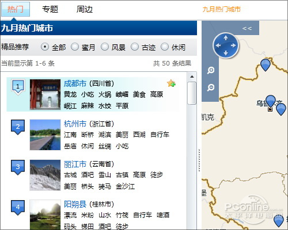Click the blue map pin near bottom-right

coord(279,221)
